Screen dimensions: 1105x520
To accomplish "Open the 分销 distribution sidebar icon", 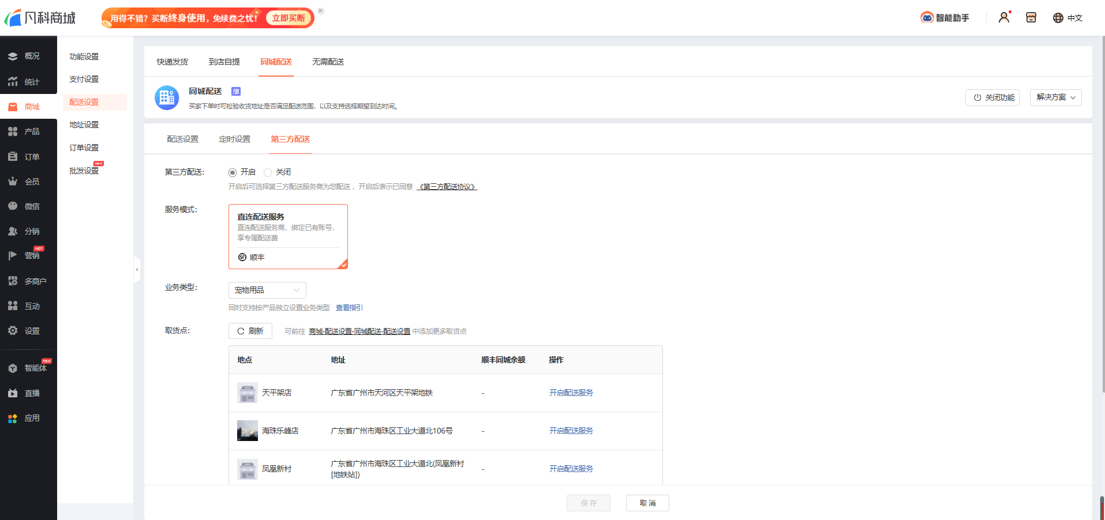I will [x=13, y=231].
